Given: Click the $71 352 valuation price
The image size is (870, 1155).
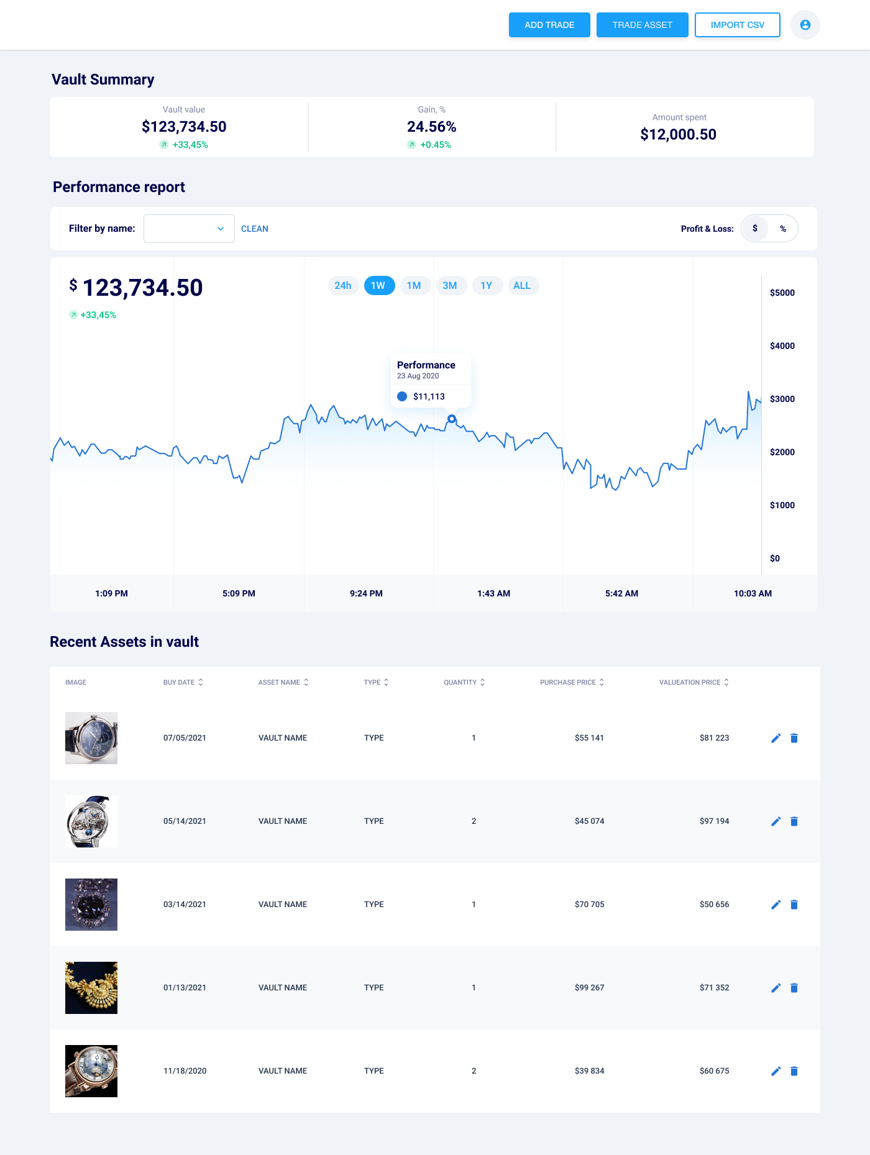Looking at the screenshot, I should coord(714,988).
